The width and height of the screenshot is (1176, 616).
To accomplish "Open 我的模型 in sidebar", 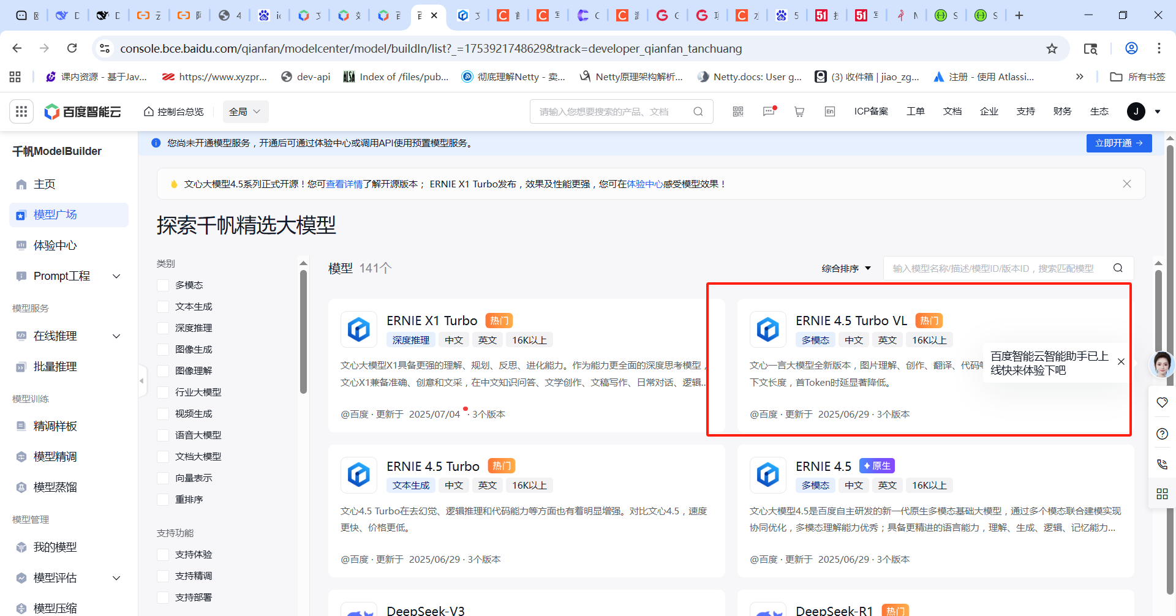I will point(69,547).
